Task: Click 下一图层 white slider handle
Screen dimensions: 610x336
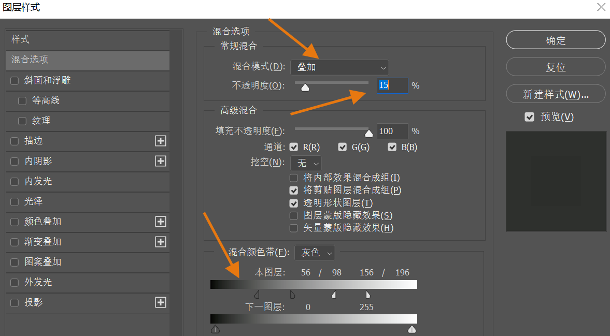Action: pyautogui.click(x=412, y=330)
